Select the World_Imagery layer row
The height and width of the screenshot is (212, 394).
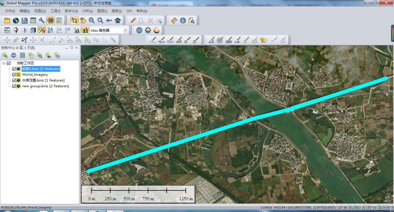[35, 75]
